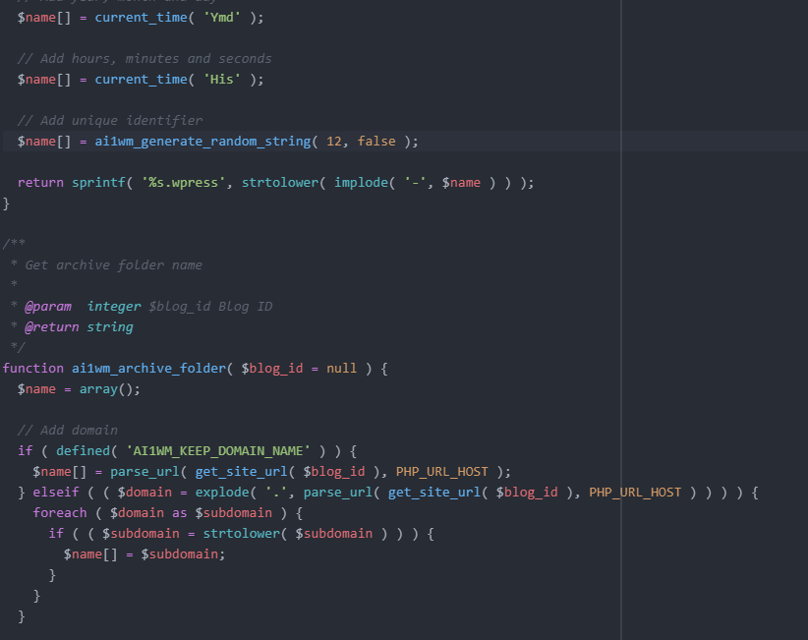Click the sprintf function name
808x640 pixels.
95,183
